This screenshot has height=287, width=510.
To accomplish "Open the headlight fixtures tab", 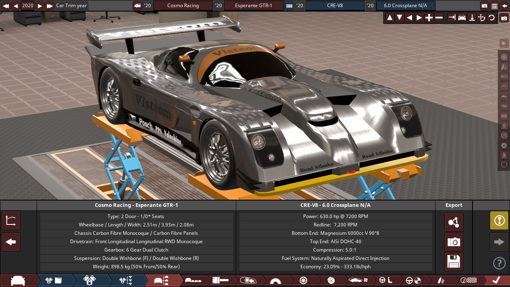I will [x=248, y=281].
